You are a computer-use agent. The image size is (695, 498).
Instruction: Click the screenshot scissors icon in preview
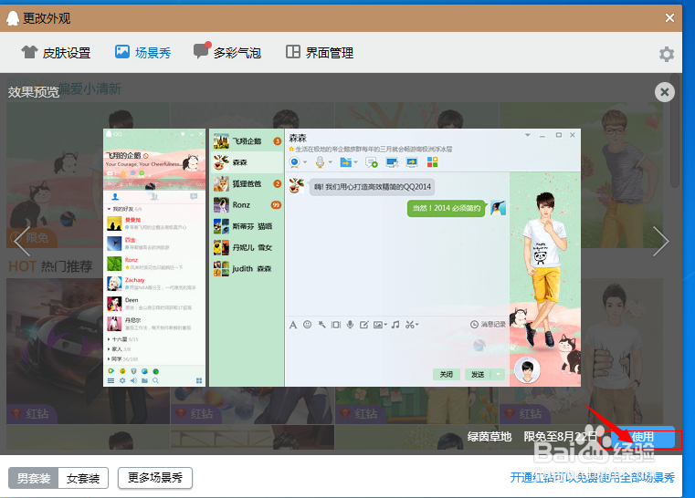pyautogui.click(x=410, y=325)
